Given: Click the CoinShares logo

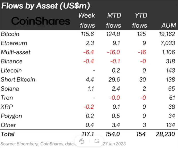Looking at the screenshot, I should coord(41,21).
